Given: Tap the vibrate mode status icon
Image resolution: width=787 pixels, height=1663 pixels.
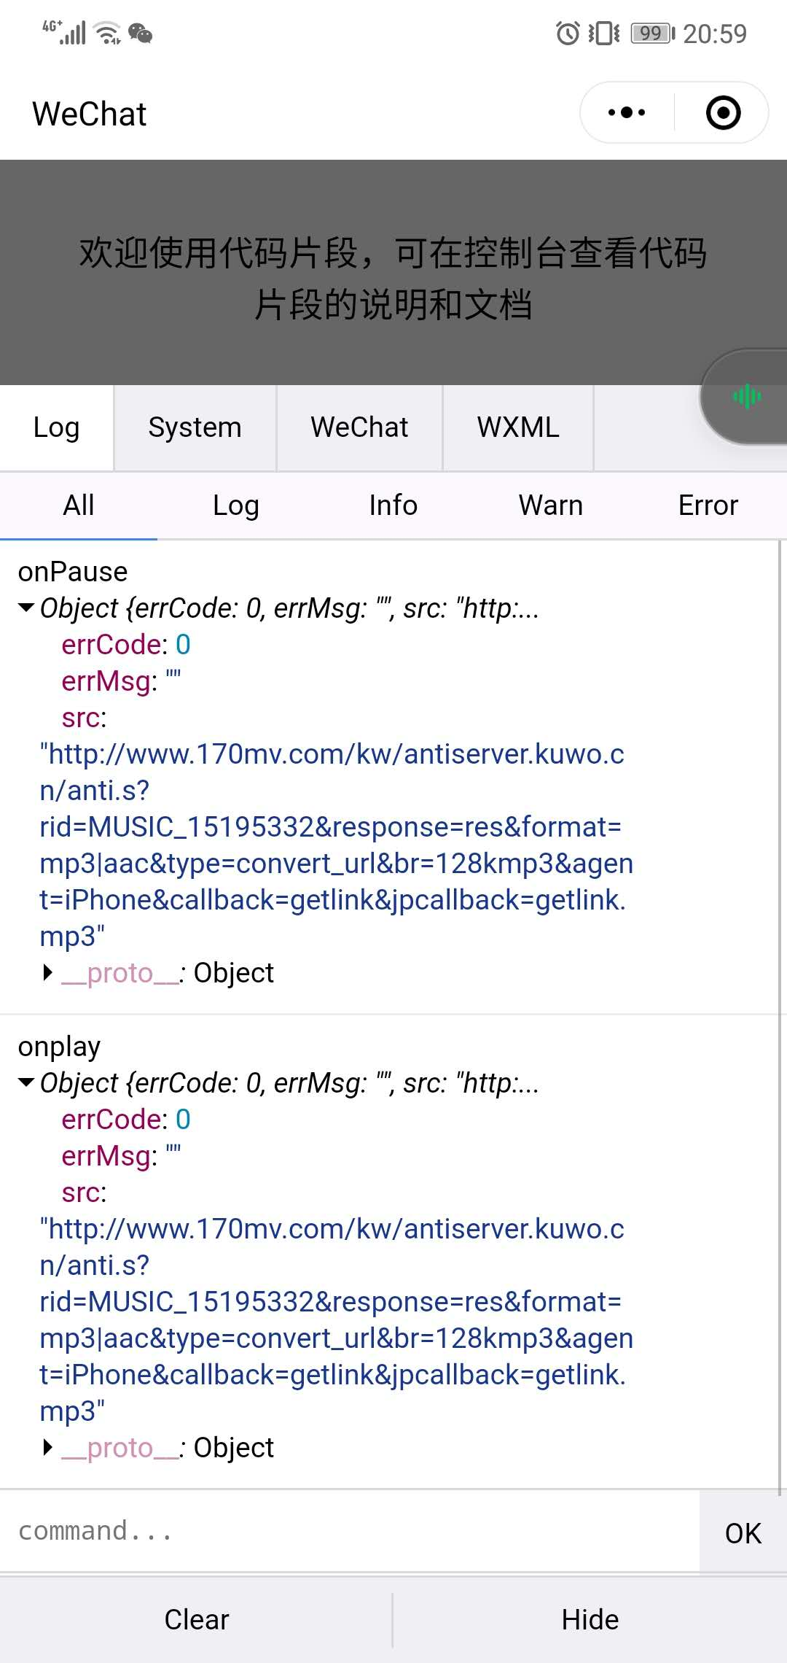Looking at the screenshot, I should click(604, 33).
